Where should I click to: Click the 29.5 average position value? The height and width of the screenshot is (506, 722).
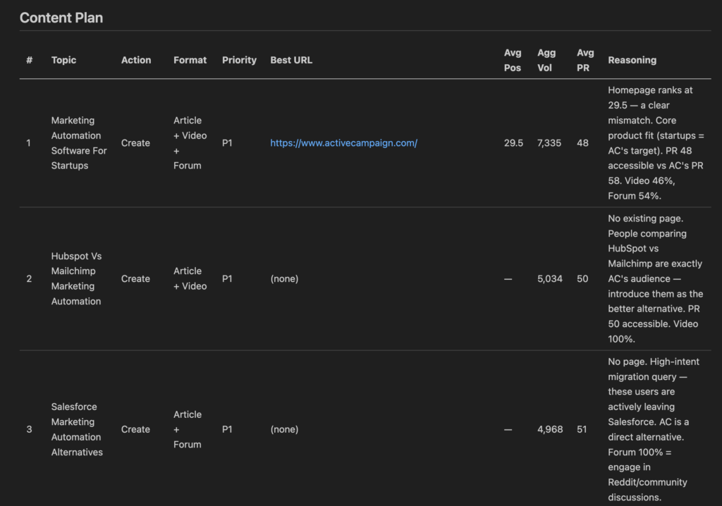click(x=513, y=143)
